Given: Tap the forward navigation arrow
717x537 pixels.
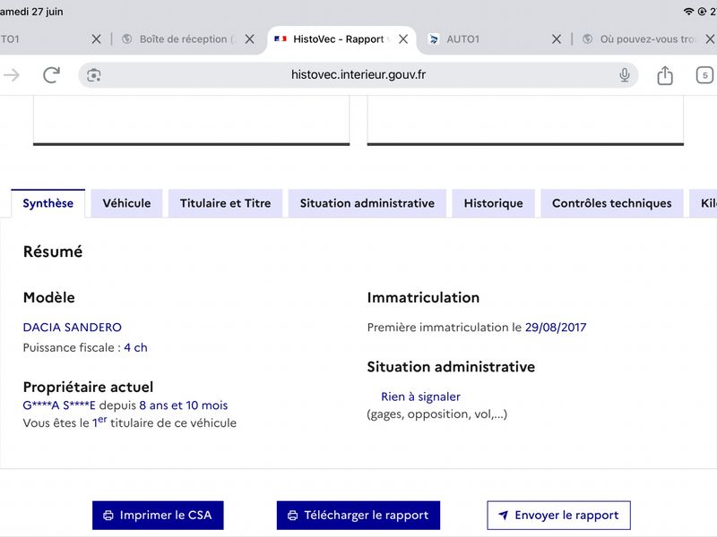Looking at the screenshot, I should tap(12, 75).
